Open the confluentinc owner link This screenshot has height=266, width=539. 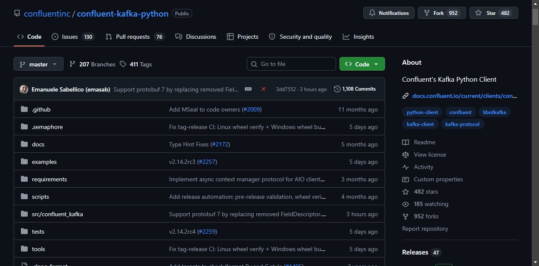click(47, 14)
